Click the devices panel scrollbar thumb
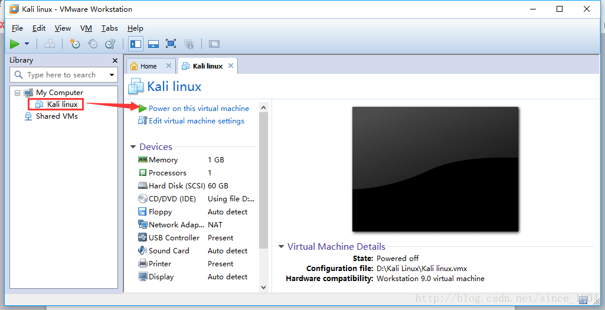 pos(263,181)
